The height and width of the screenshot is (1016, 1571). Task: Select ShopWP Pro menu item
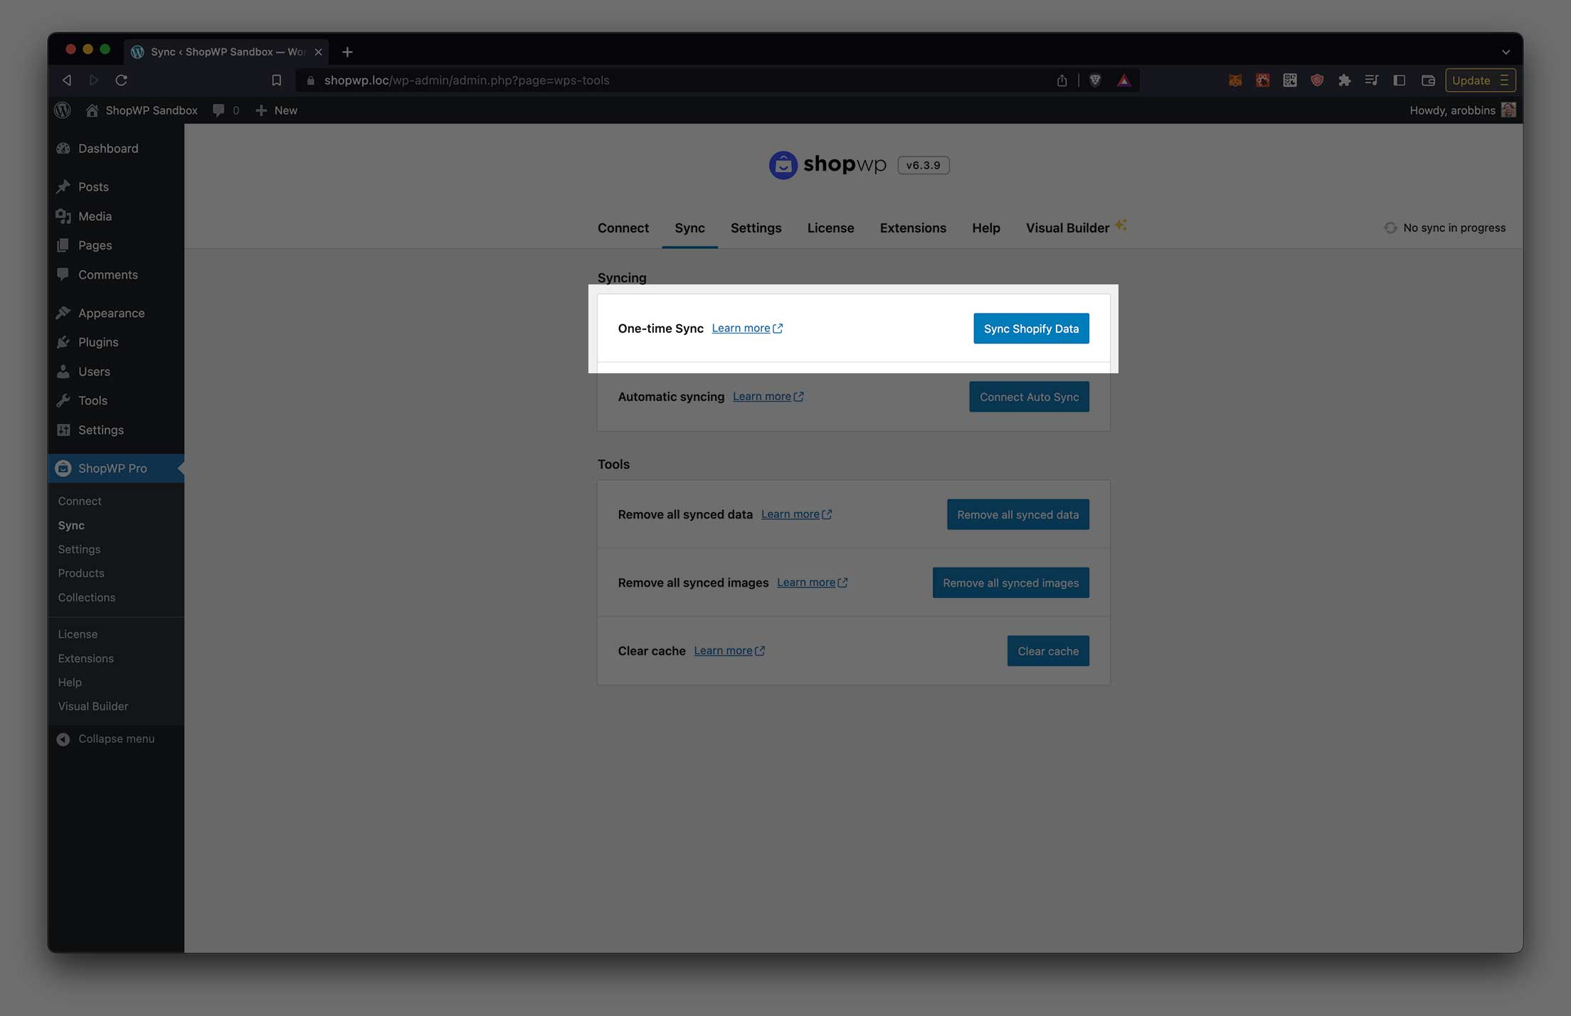112,468
